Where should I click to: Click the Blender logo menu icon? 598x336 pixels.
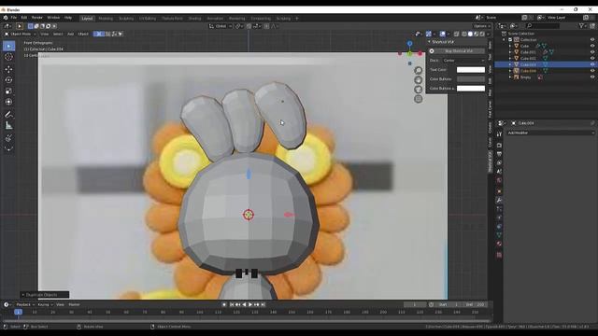6,18
